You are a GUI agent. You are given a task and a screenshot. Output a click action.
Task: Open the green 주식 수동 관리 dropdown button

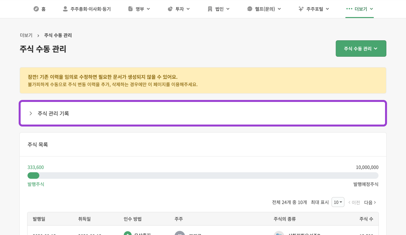[361, 49]
